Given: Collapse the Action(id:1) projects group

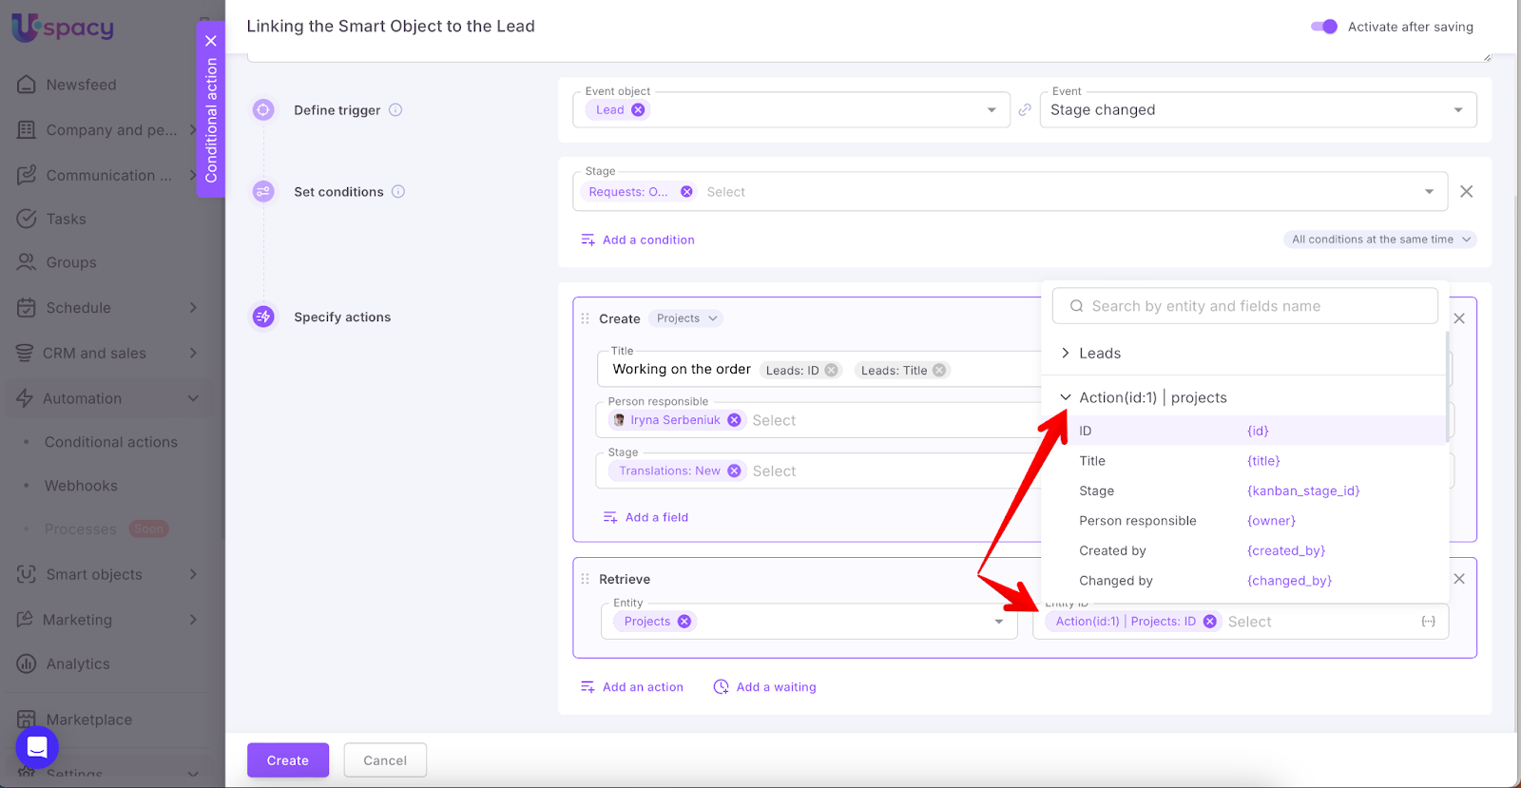Looking at the screenshot, I should [1066, 397].
